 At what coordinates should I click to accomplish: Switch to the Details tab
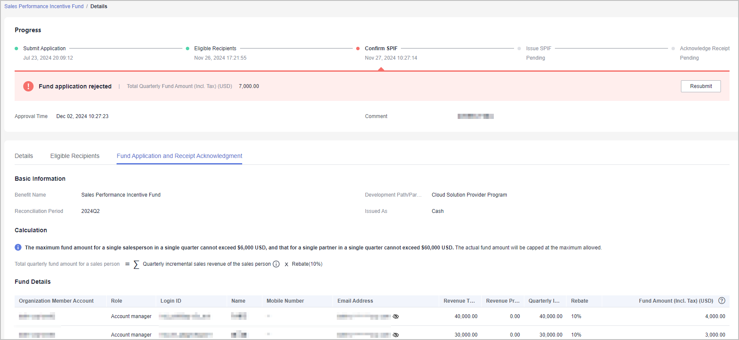coord(24,156)
